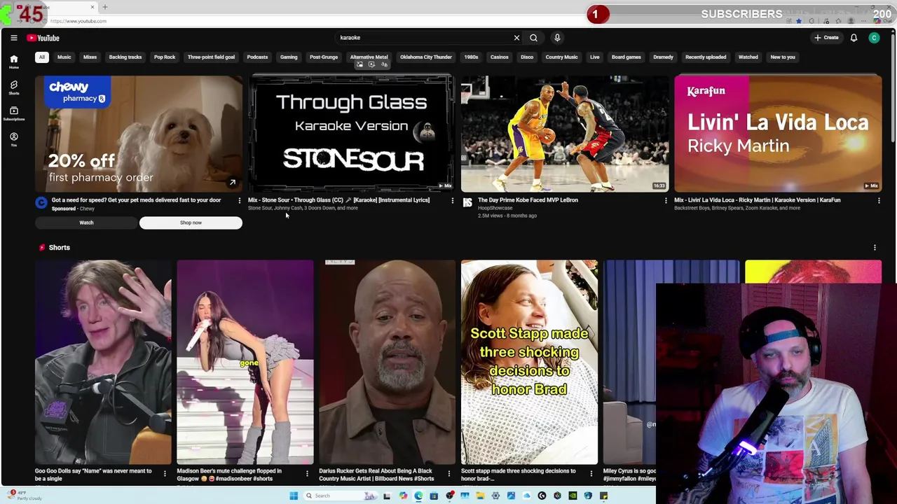The width and height of the screenshot is (897, 504).
Task: Play the Goo Goo Dolls short
Action: click(103, 362)
